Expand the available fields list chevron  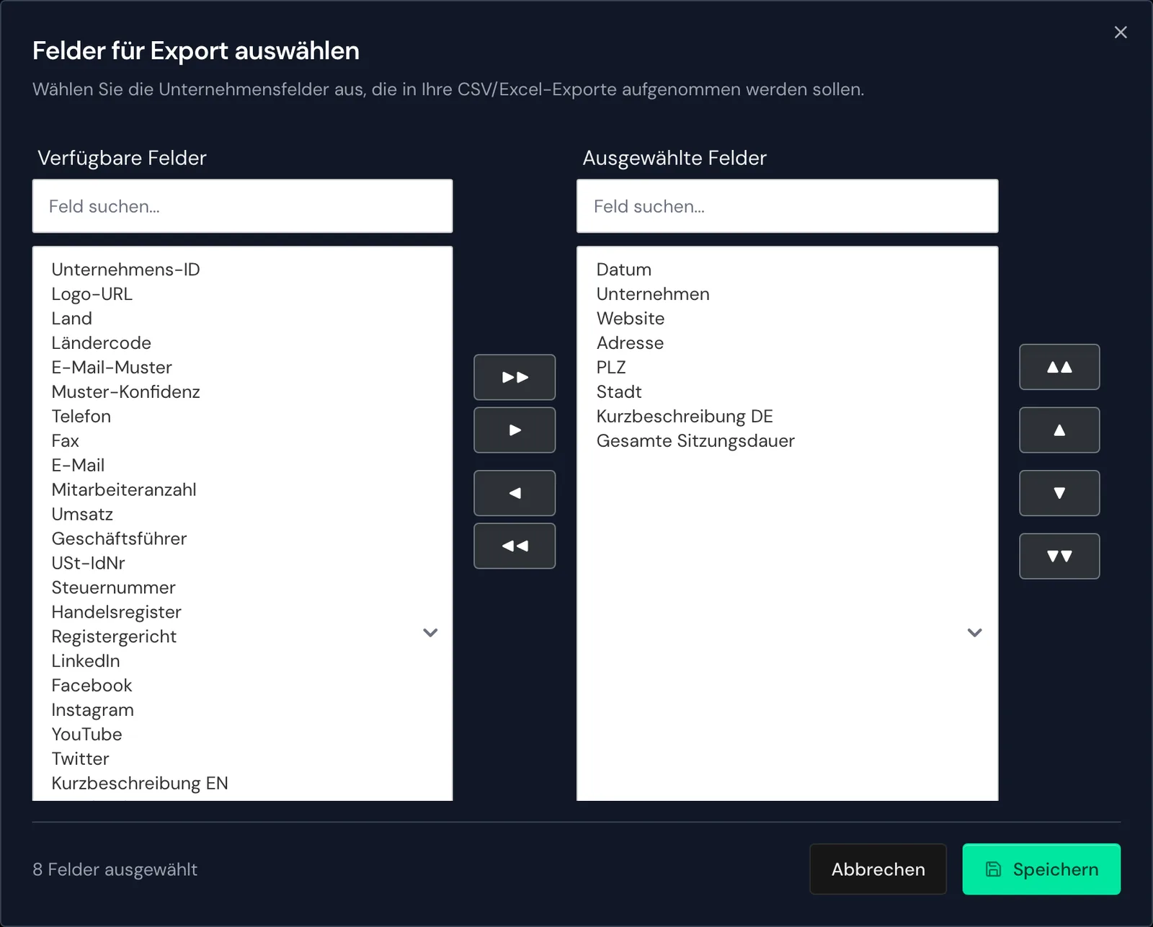[430, 633]
